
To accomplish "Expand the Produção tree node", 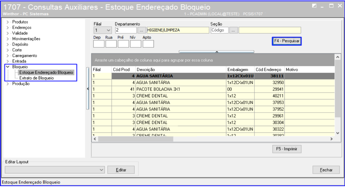I will click(7, 84).
